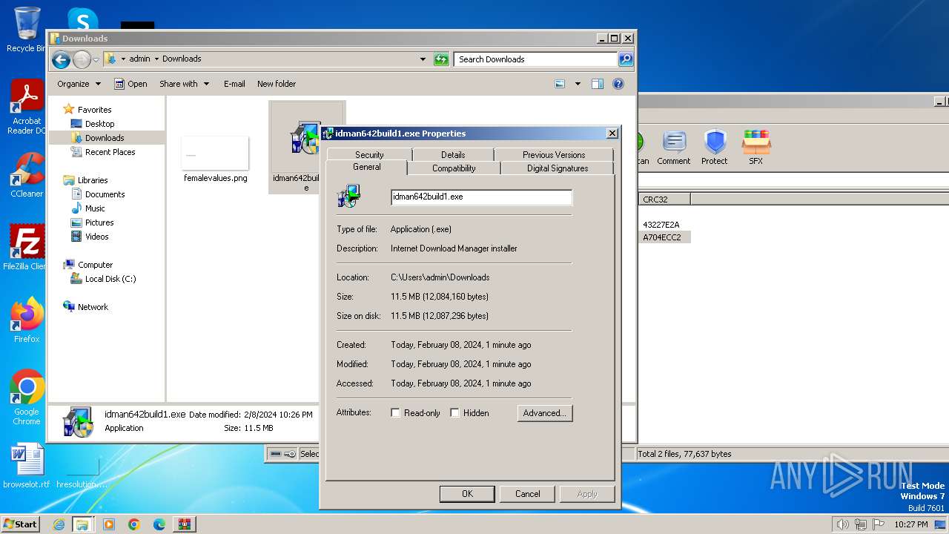
Task: Click New folder button
Action: pyautogui.click(x=277, y=84)
